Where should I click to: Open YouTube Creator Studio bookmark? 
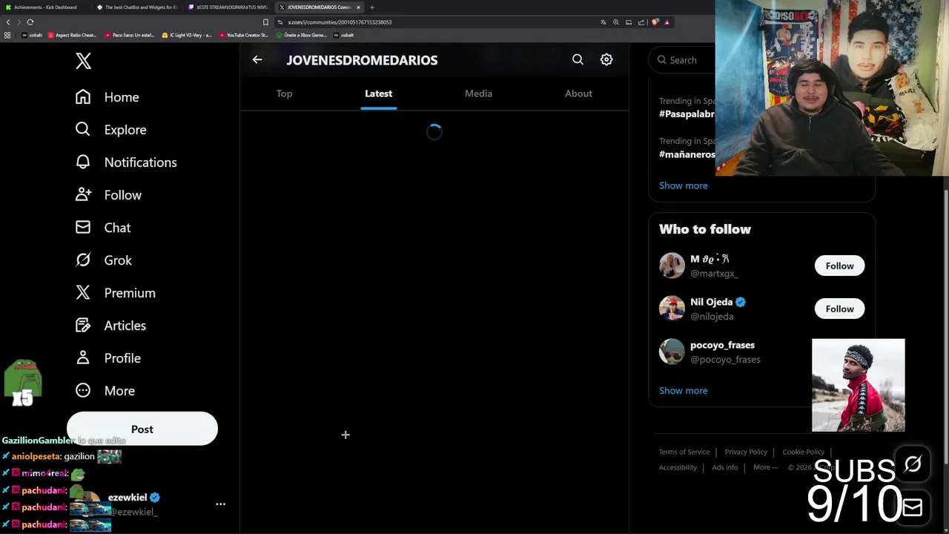pos(244,35)
